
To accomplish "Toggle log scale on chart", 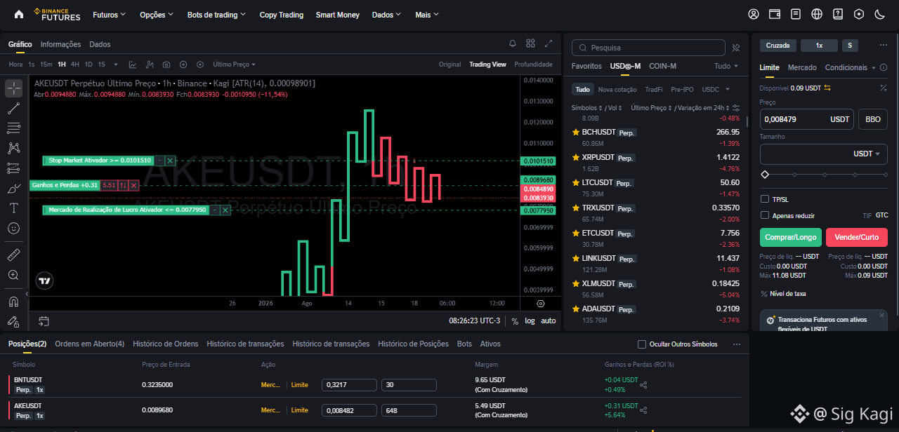I will click(x=530, y=320).
